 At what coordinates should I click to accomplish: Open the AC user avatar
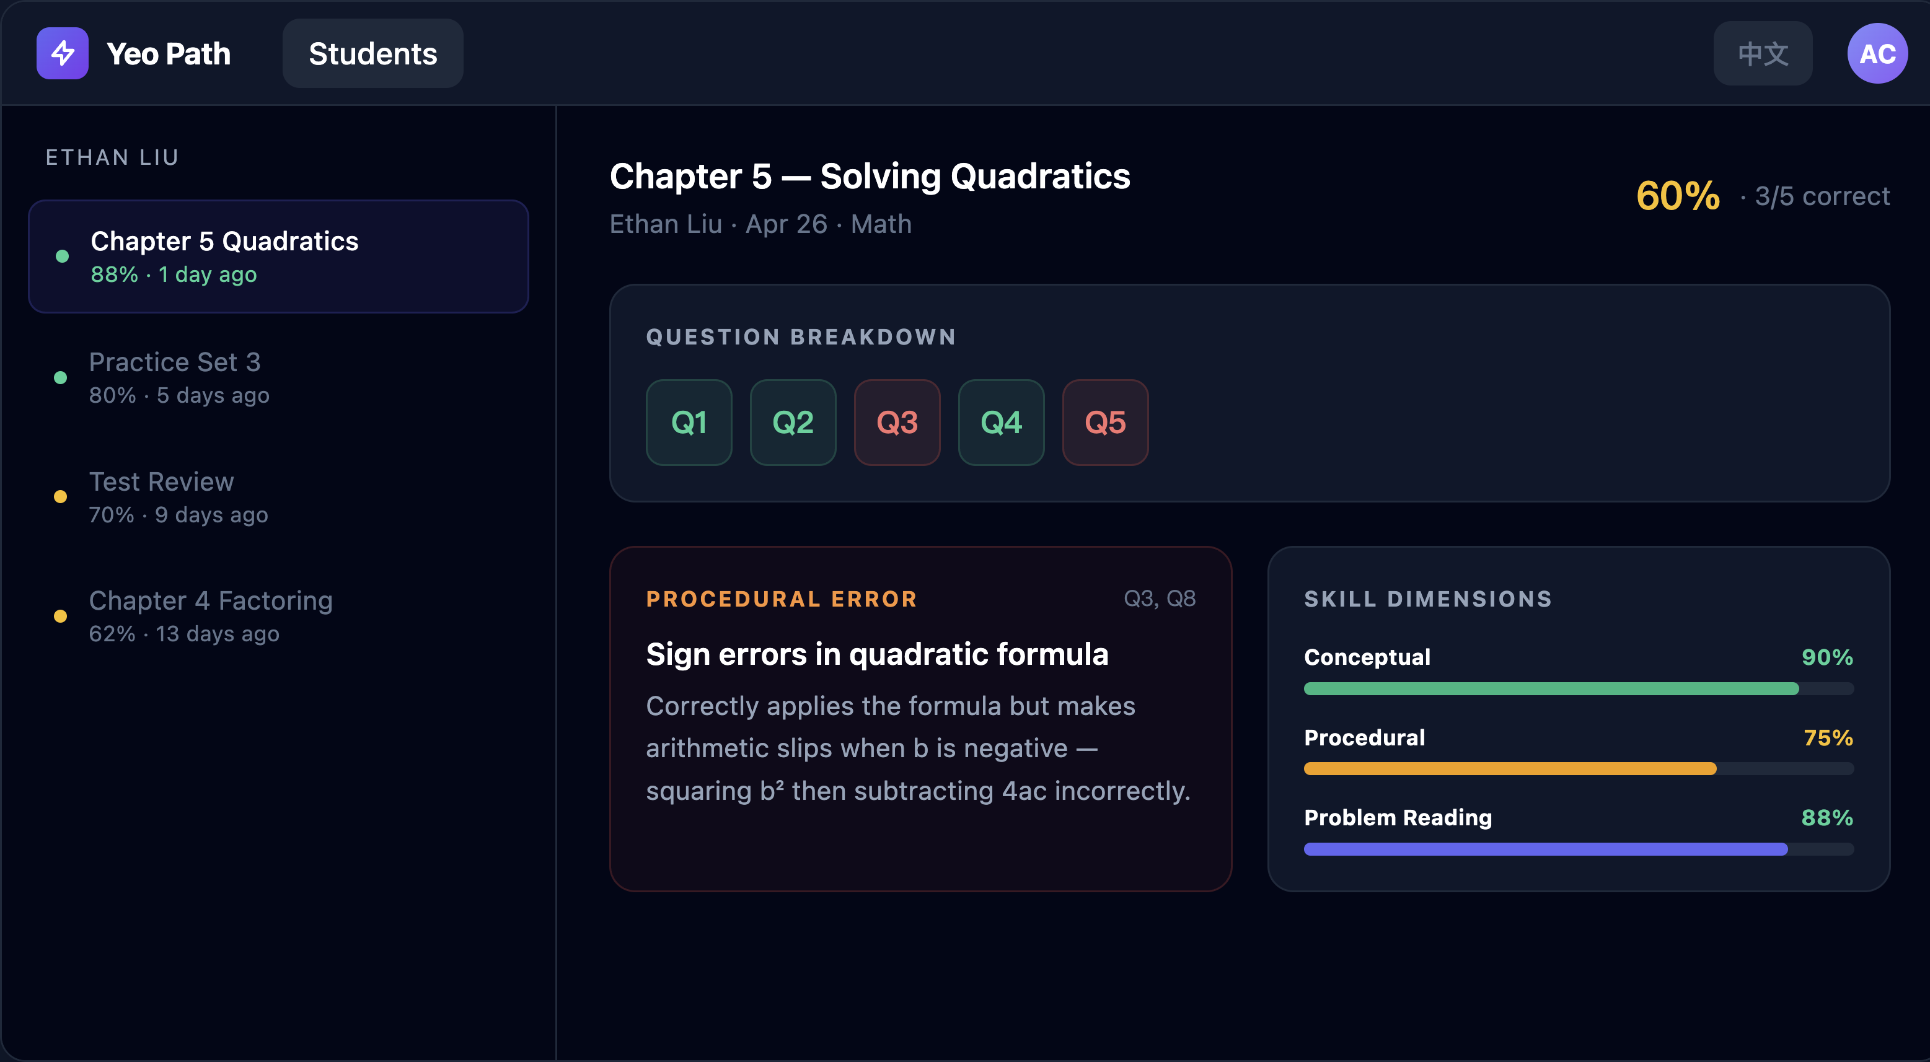[1877, 53]
